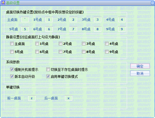Select the 3号桌 hotkey field
Screen dimensions: 155x118
pyautogui.click(x=98, y=20)
